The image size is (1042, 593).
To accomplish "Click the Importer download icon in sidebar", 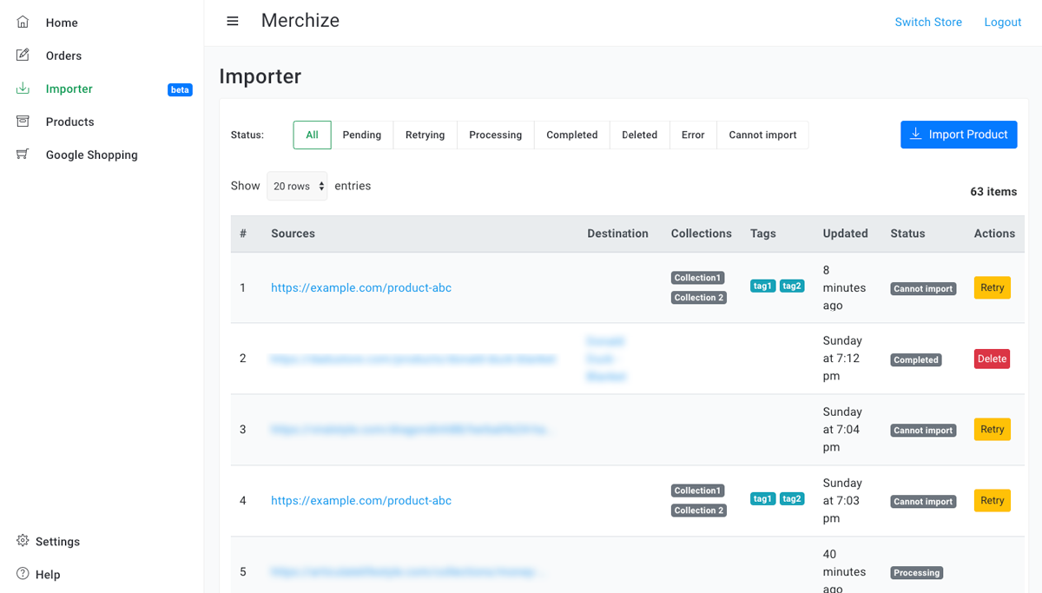I will pos(23,88).
